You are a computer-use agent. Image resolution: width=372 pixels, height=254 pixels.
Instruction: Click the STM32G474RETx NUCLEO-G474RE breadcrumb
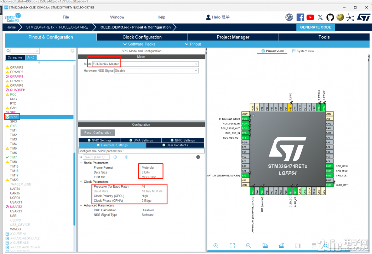(57, 27)
